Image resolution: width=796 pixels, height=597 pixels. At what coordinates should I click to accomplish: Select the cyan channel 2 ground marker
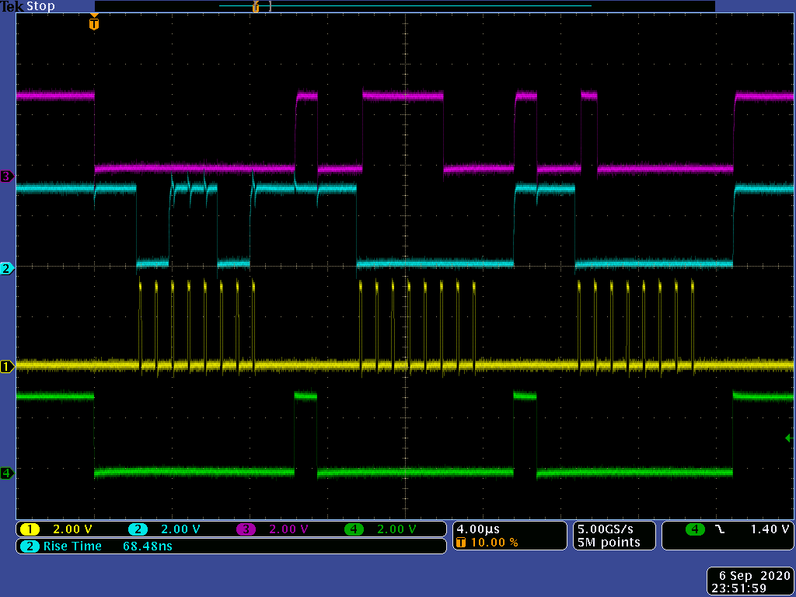pos(6,268)
